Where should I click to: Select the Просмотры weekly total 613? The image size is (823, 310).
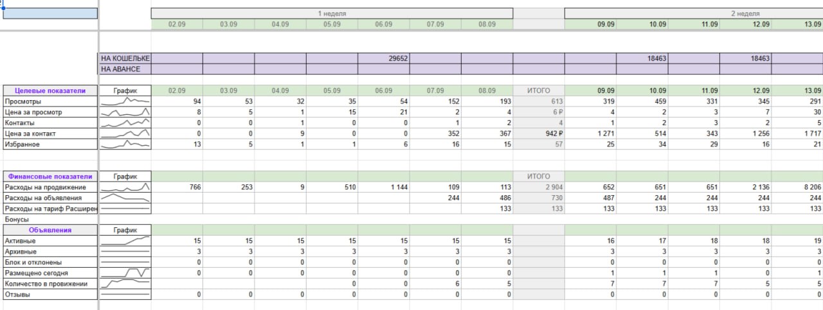(538, 101)
